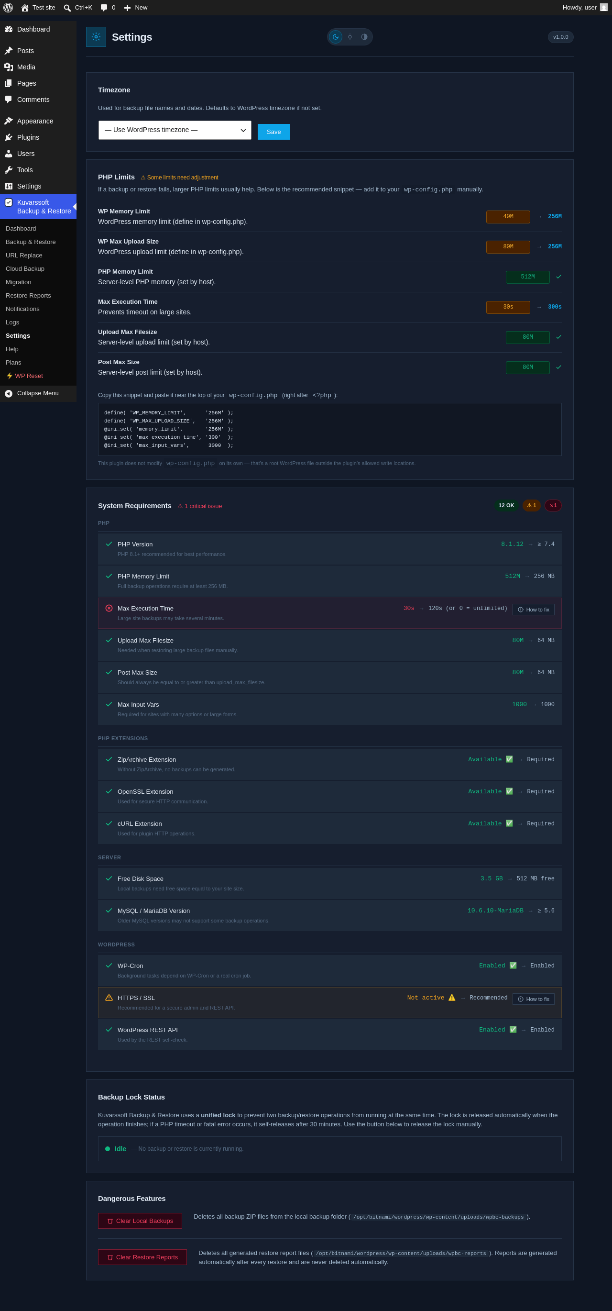Image resolution: width=612 pixels, height=1311 pixels.
Task: Click the v1.0.0 version badge
Action: click(561, 37)
